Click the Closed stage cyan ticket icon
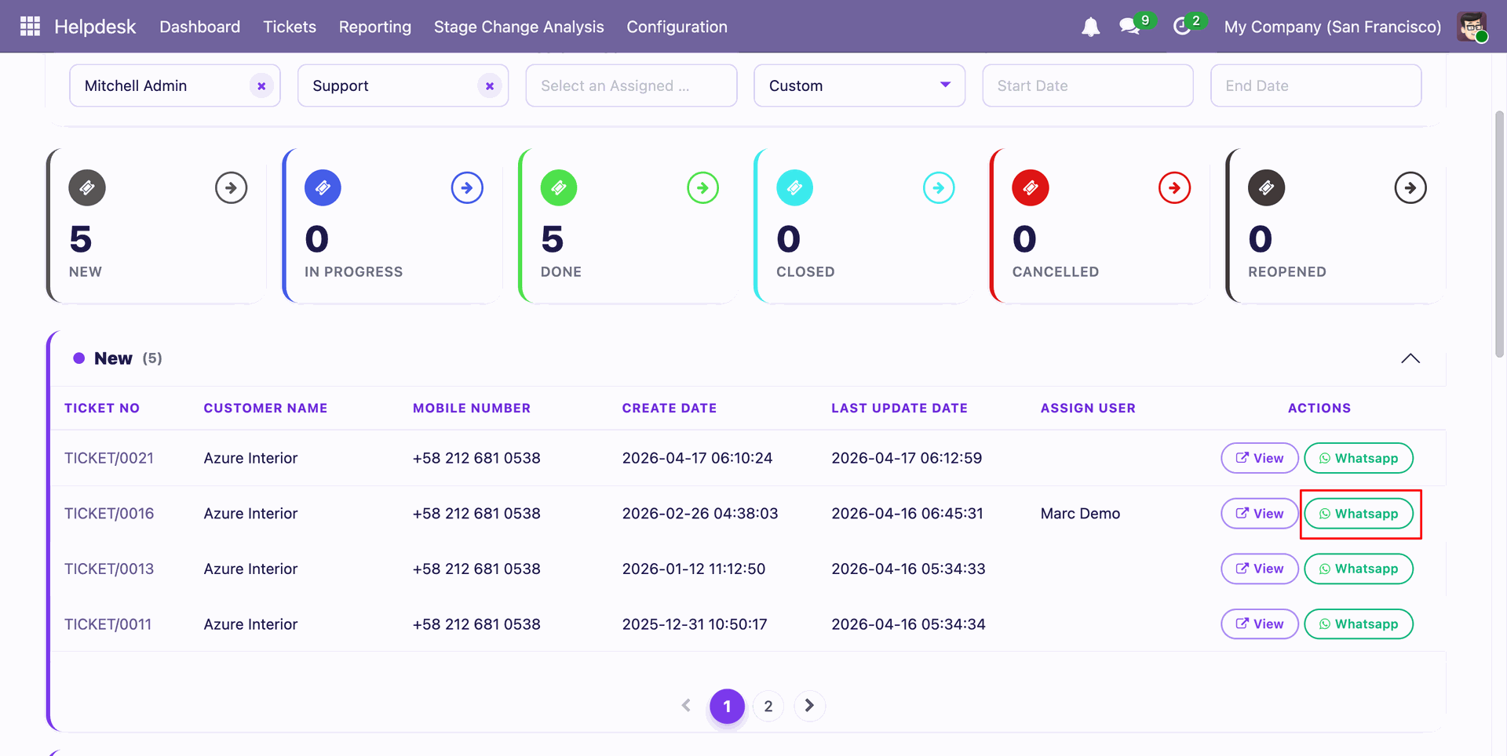 pyautogui.click(x=794, y=188)
